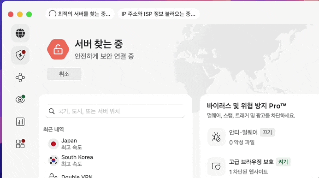This screenshot has height=178, width=319.
Task: Click the anti-malware bug icon
Action: 216,137
